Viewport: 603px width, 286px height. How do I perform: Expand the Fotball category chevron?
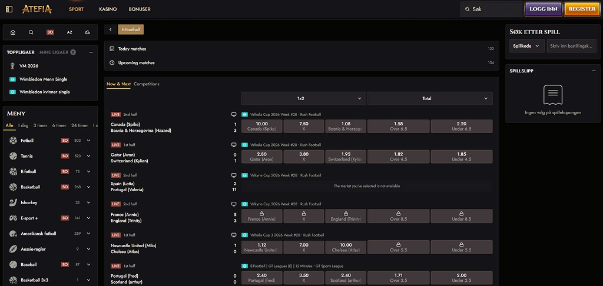(88, 140)
